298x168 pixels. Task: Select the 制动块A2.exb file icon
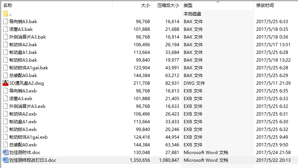[5, 114]
